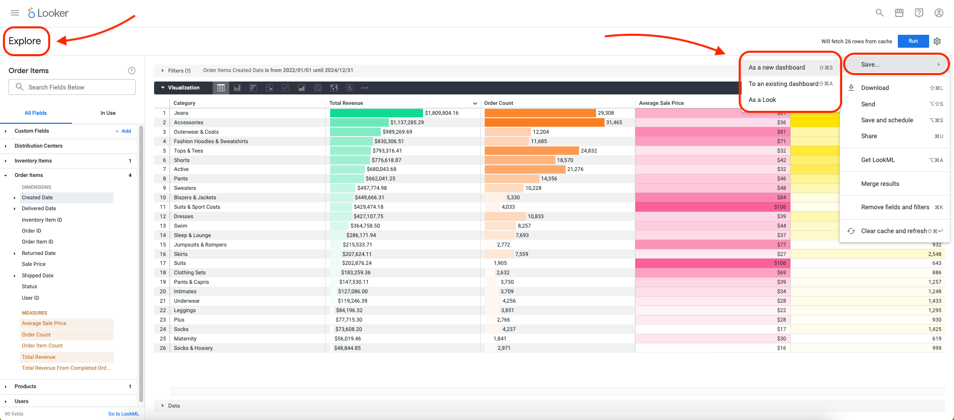Choose Save As a Look

762,100
